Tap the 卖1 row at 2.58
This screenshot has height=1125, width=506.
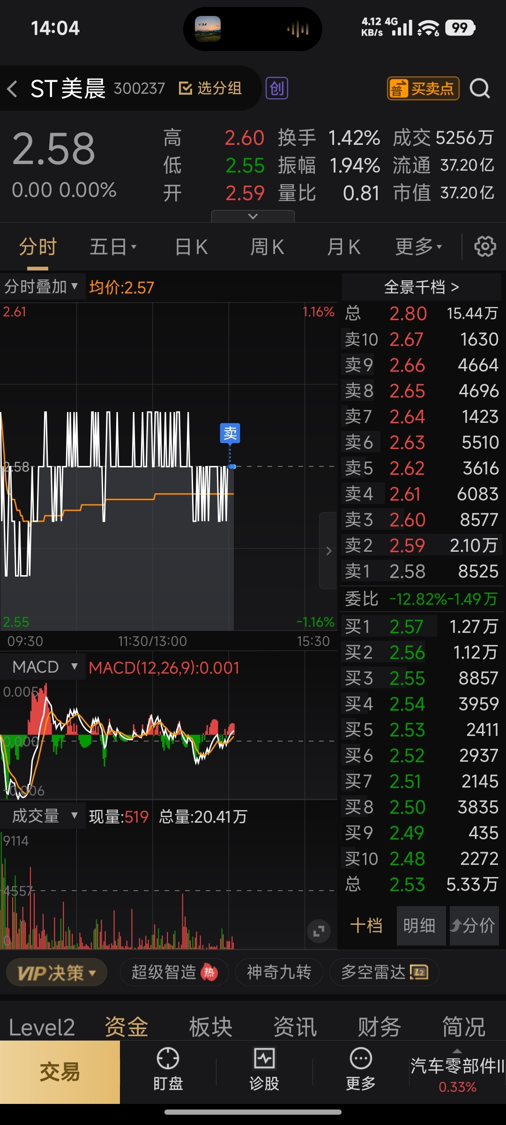(x=422, y=571)
